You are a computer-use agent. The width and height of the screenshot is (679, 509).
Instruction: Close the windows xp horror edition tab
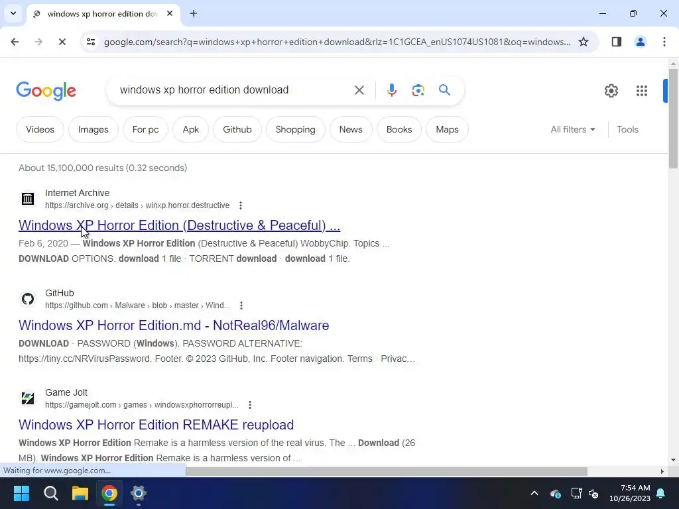click(170, 13)
